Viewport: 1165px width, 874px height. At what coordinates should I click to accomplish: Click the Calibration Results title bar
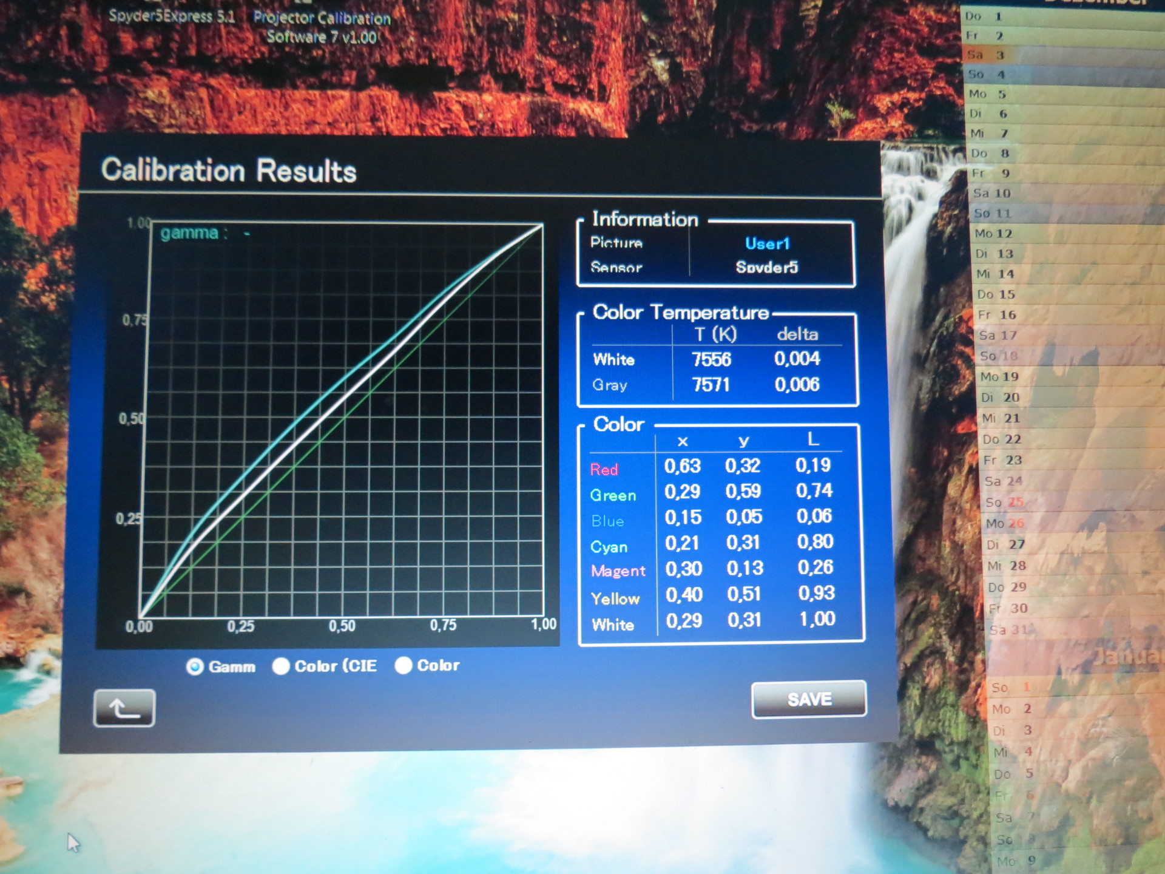(x=228, y=171)
